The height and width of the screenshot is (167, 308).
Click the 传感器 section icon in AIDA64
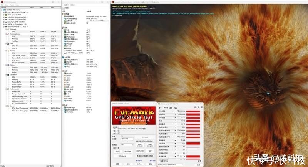tap(63, 14)
